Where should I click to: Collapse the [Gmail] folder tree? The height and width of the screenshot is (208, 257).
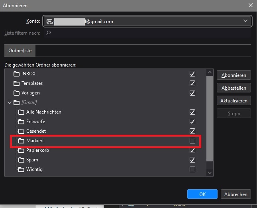[x=10, y=103]
